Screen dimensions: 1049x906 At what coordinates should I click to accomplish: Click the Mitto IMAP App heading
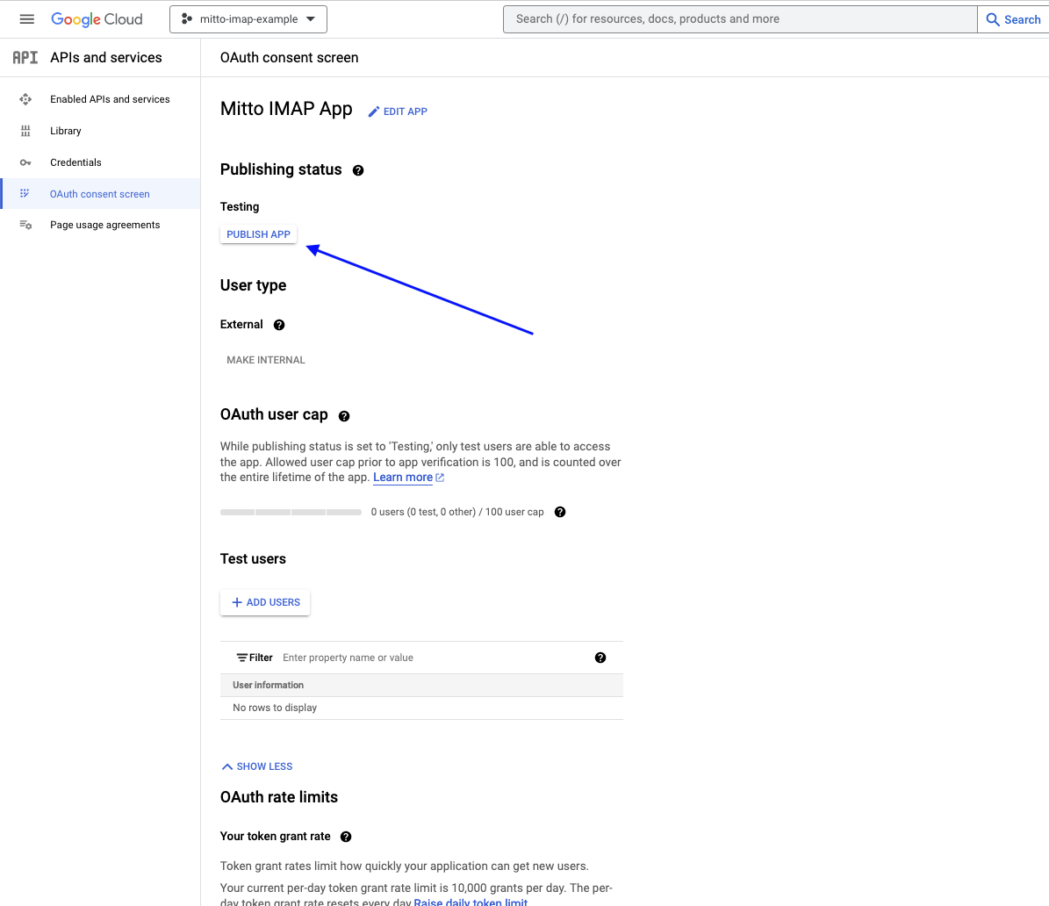point(286,109)
